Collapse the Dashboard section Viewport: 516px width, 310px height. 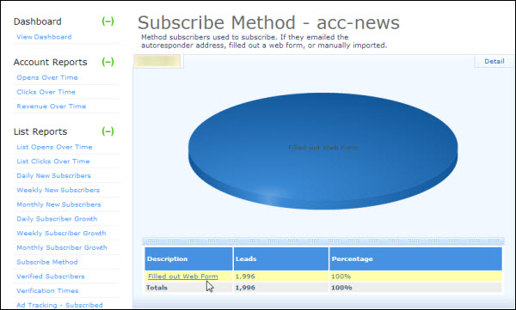(x=108, y=21)
